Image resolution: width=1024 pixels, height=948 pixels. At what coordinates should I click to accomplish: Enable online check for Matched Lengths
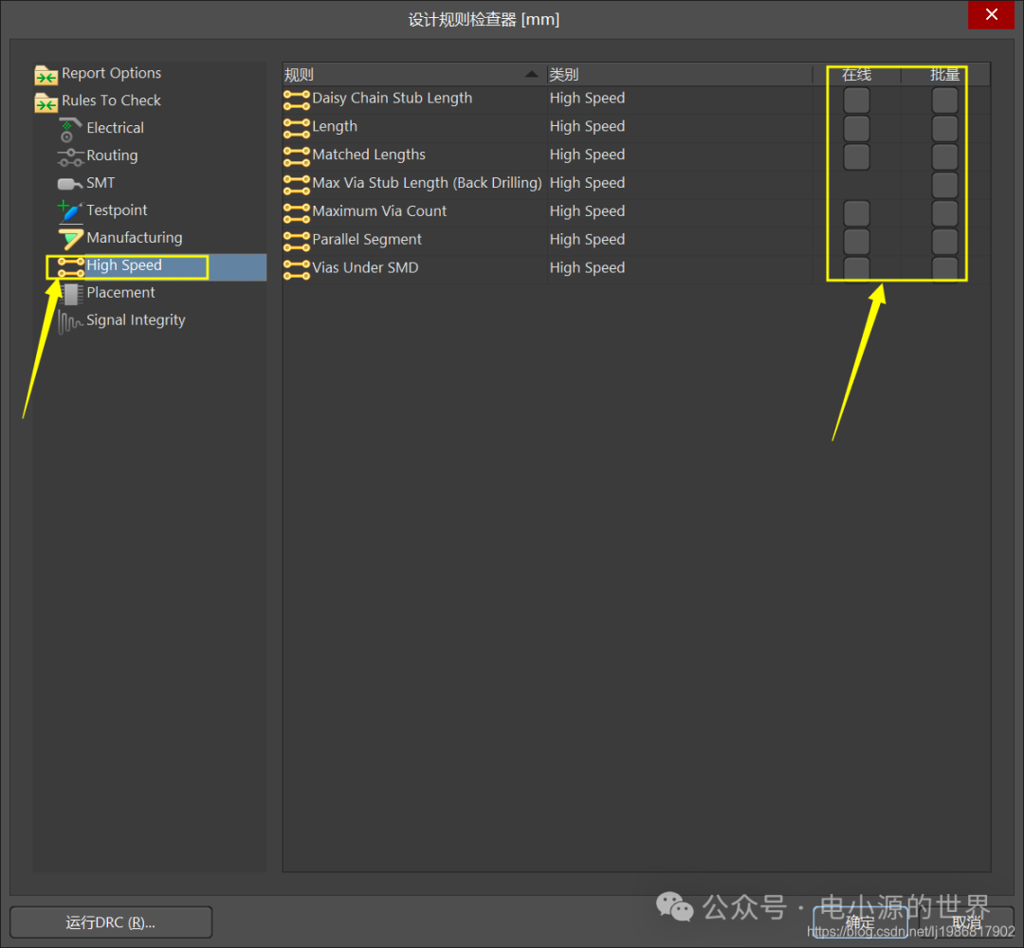(x=856, y=156)
